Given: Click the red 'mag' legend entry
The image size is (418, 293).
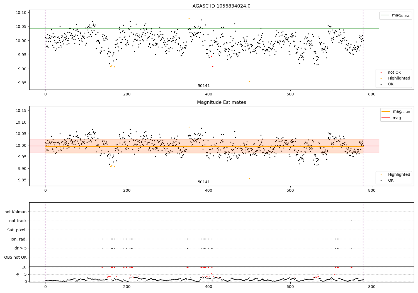Looking at the screenshot, I should tap(392, 118).
